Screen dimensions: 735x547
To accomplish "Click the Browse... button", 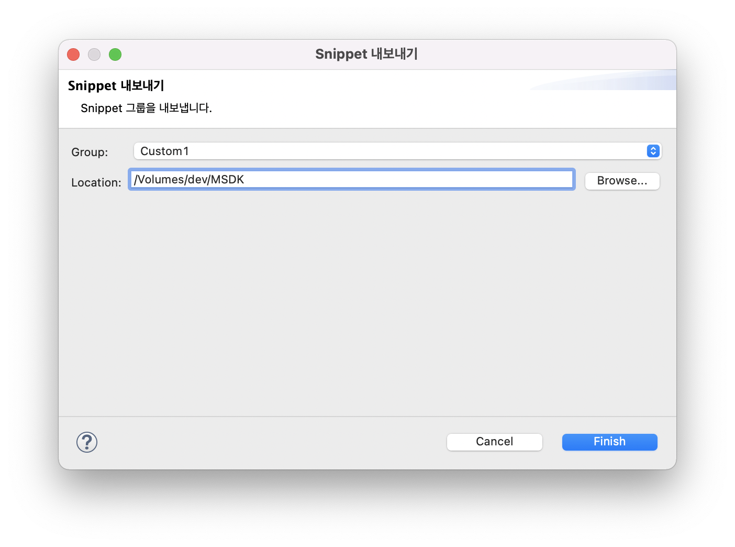I will coord(622,181).
